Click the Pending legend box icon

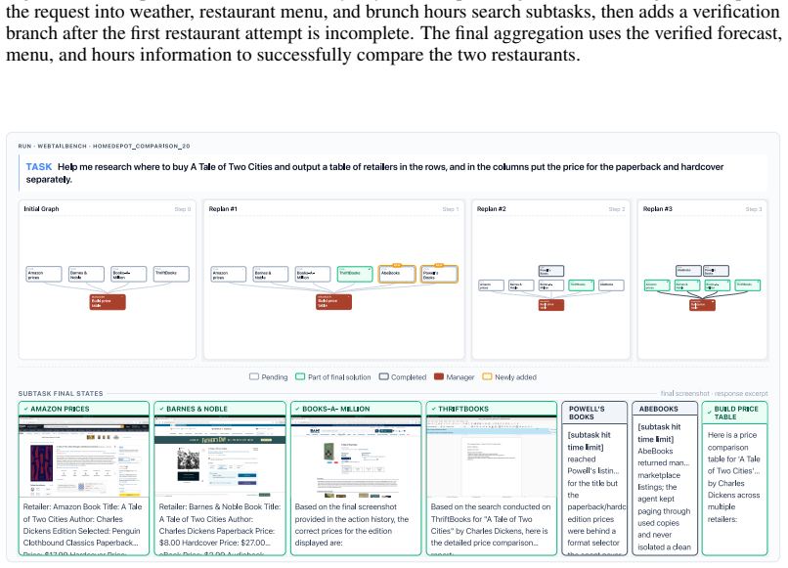254,376
